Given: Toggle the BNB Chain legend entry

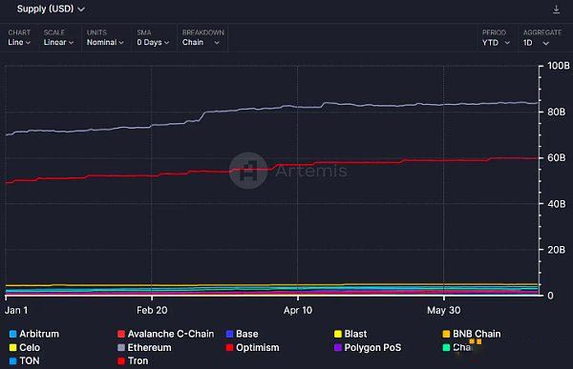Looking at the screenshot, I should click(x=472, y=334).
